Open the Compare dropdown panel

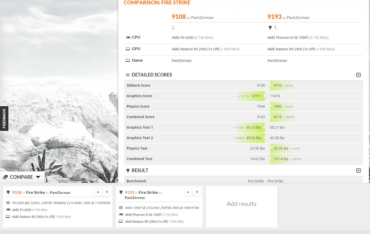pos(22,177)
